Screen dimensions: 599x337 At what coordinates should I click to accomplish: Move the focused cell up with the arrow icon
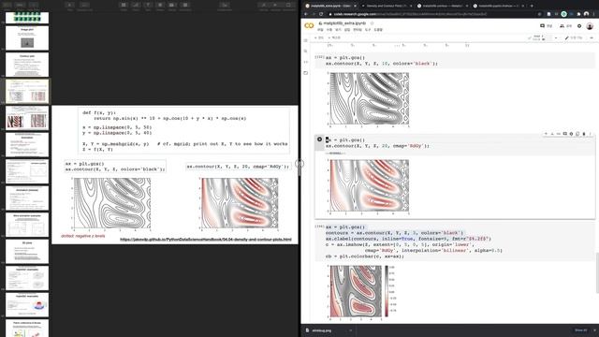pyautogui.click(x=546, y=134)
